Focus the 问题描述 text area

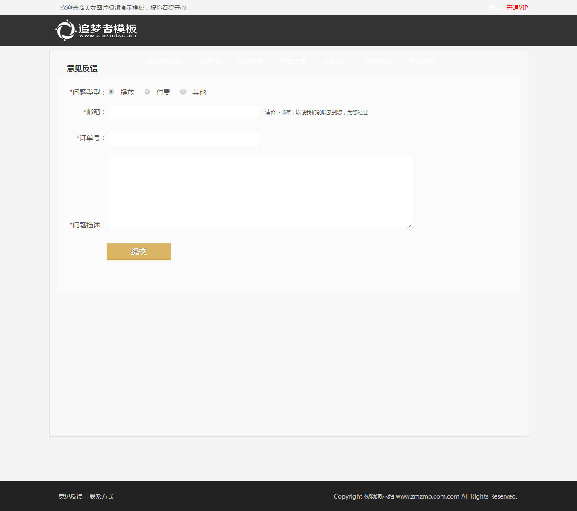coord(260,190)
